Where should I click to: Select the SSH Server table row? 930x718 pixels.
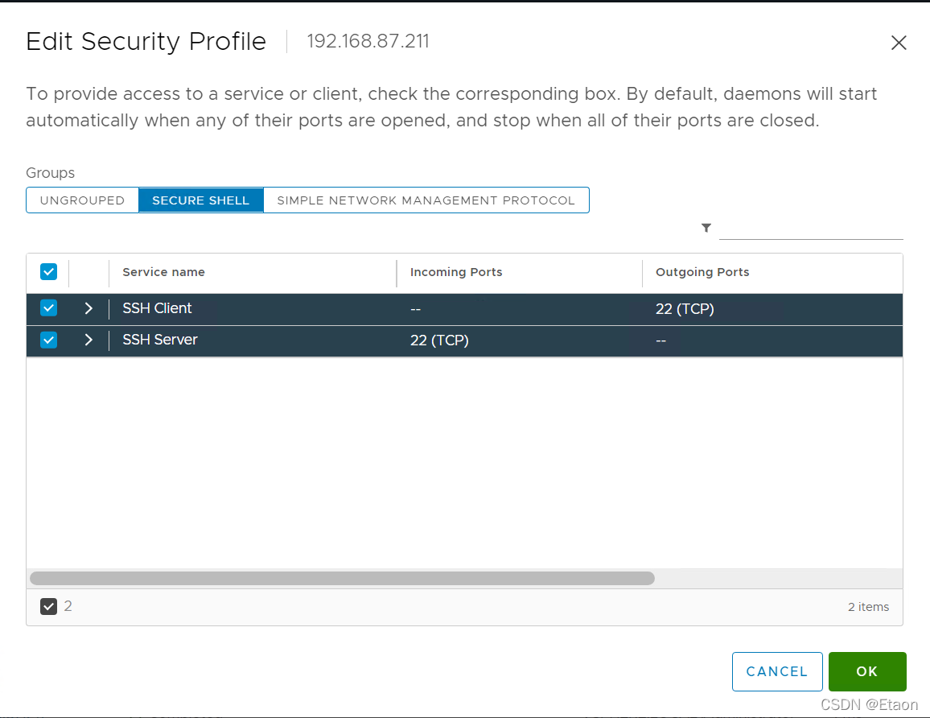[322, 340]
